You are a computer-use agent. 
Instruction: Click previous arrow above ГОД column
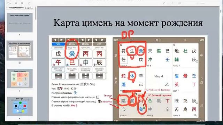(x=96, y=40)
